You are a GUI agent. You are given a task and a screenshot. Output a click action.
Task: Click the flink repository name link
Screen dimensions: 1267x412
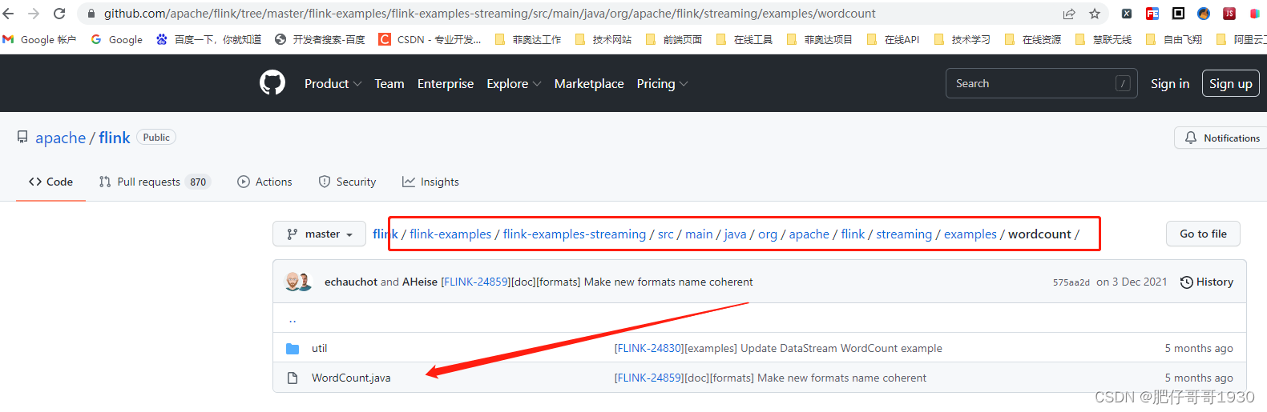(115, 138)
